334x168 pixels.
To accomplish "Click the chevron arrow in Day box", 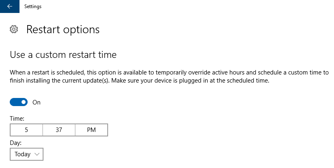I will pos(37,154).
